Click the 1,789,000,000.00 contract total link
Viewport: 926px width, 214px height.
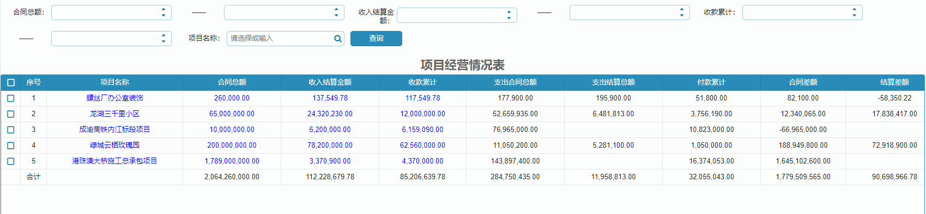(232, 161)
